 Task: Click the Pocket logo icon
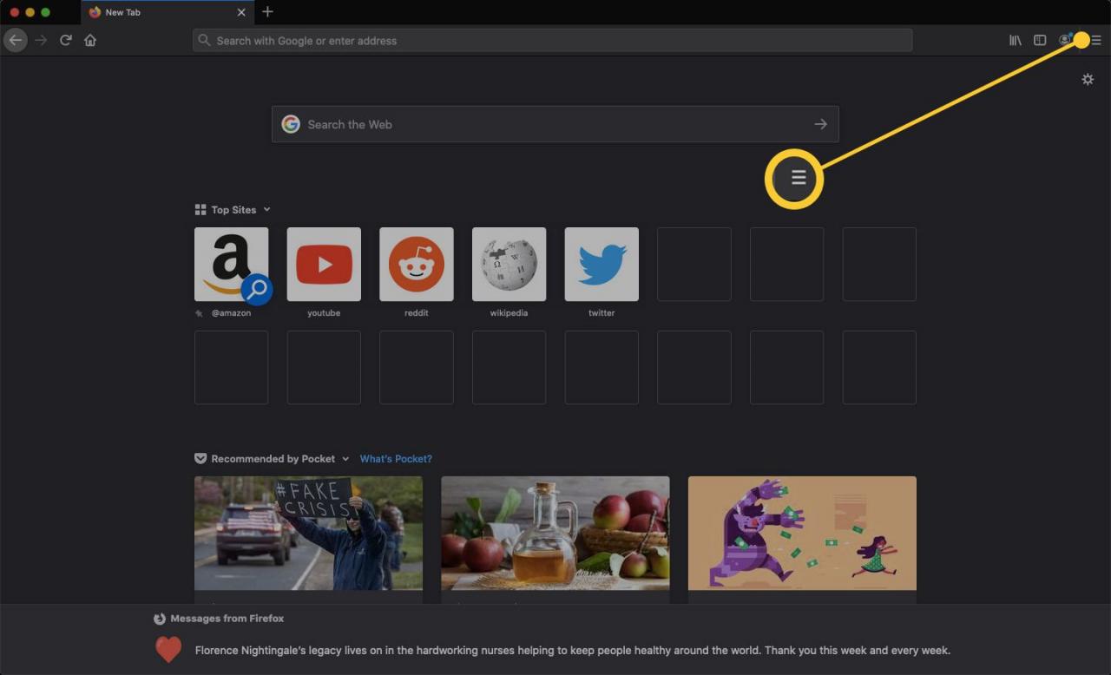[201, 459]
